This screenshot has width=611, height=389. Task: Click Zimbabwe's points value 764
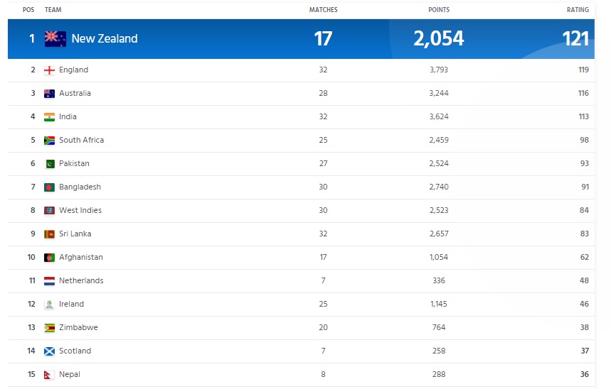pyautogui.click(x=439, y=327)
